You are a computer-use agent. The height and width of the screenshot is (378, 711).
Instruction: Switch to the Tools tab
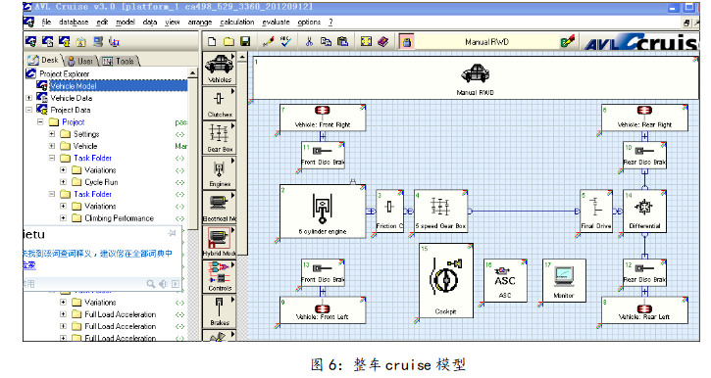119,61
